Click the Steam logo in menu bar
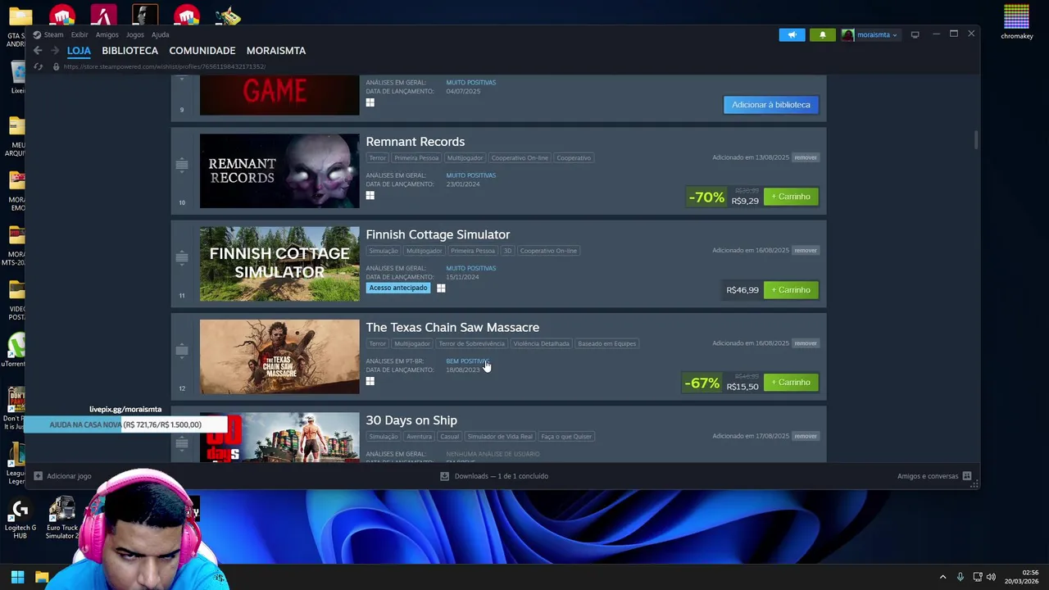This screenshot has height=590, width=1049. [37, 34]
